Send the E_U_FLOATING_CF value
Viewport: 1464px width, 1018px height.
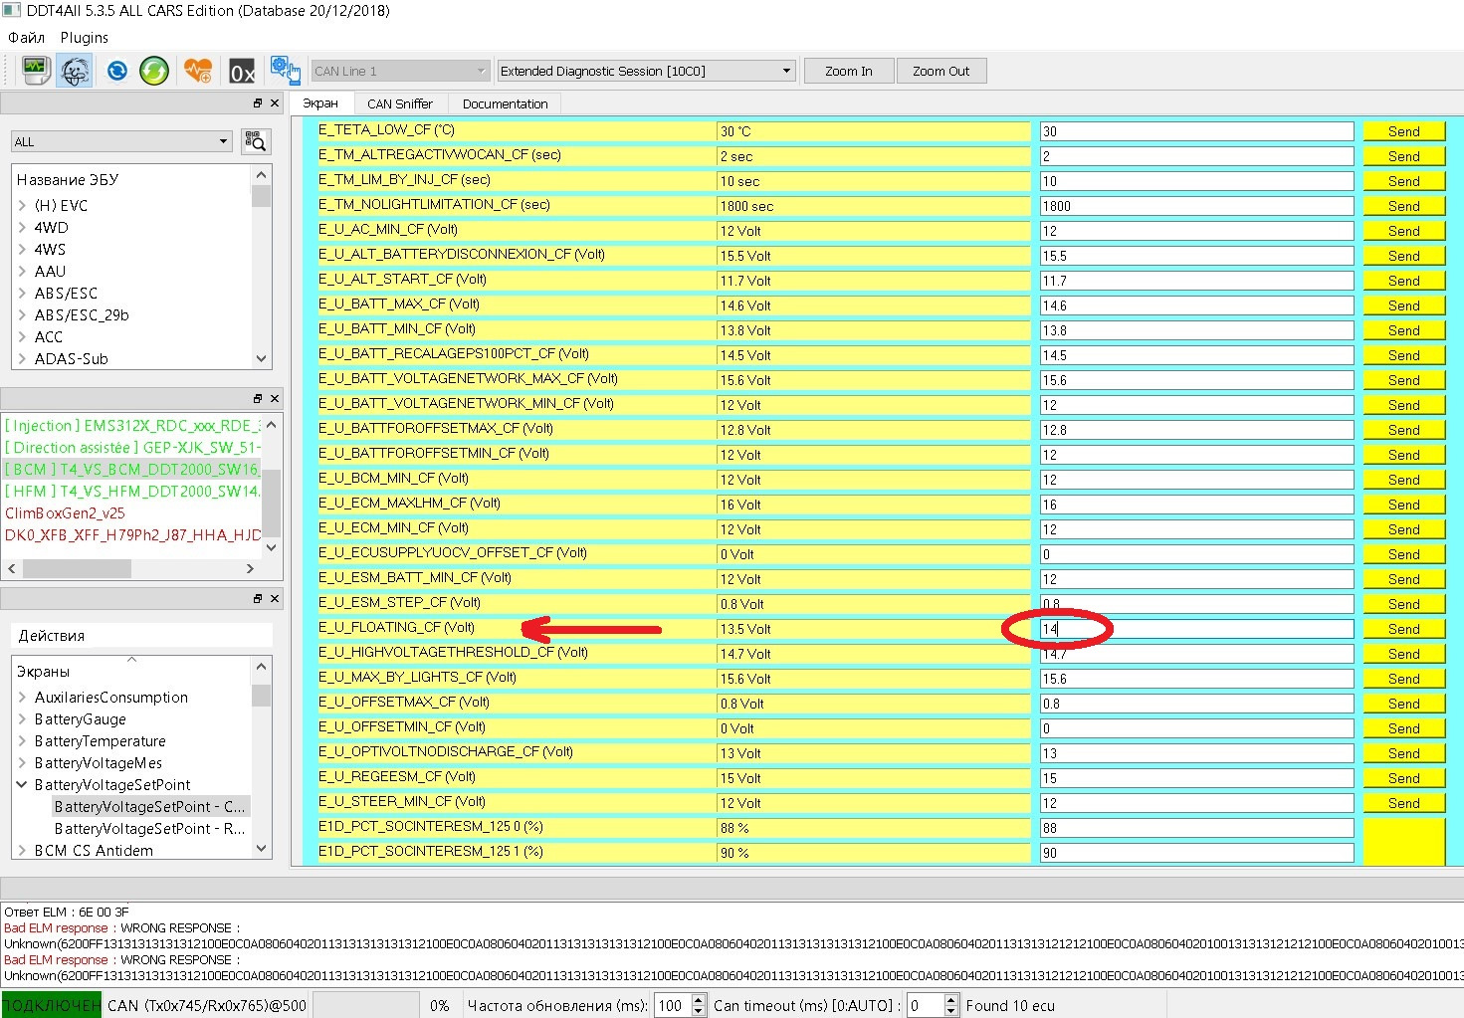pyautogui.click(x=1403, y=629)
